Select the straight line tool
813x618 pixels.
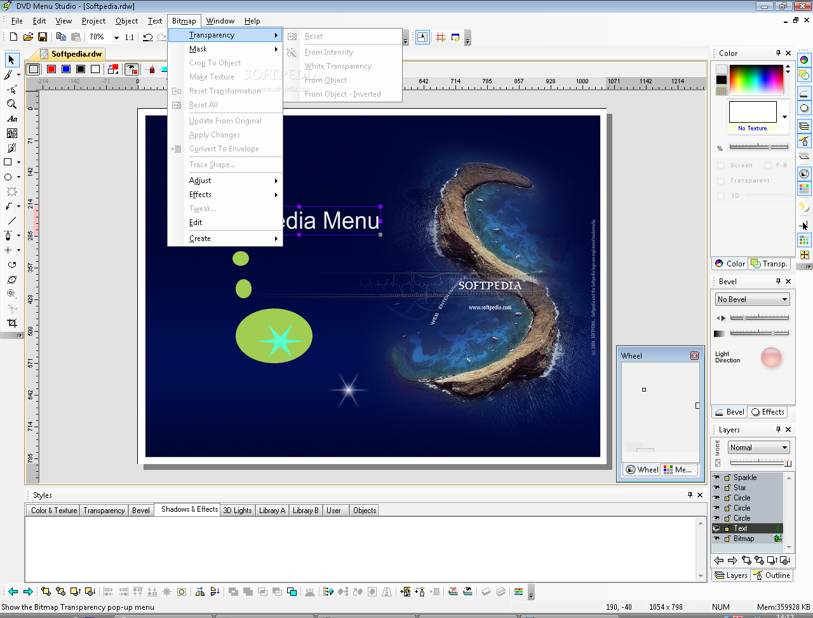(x=11, y=221)
